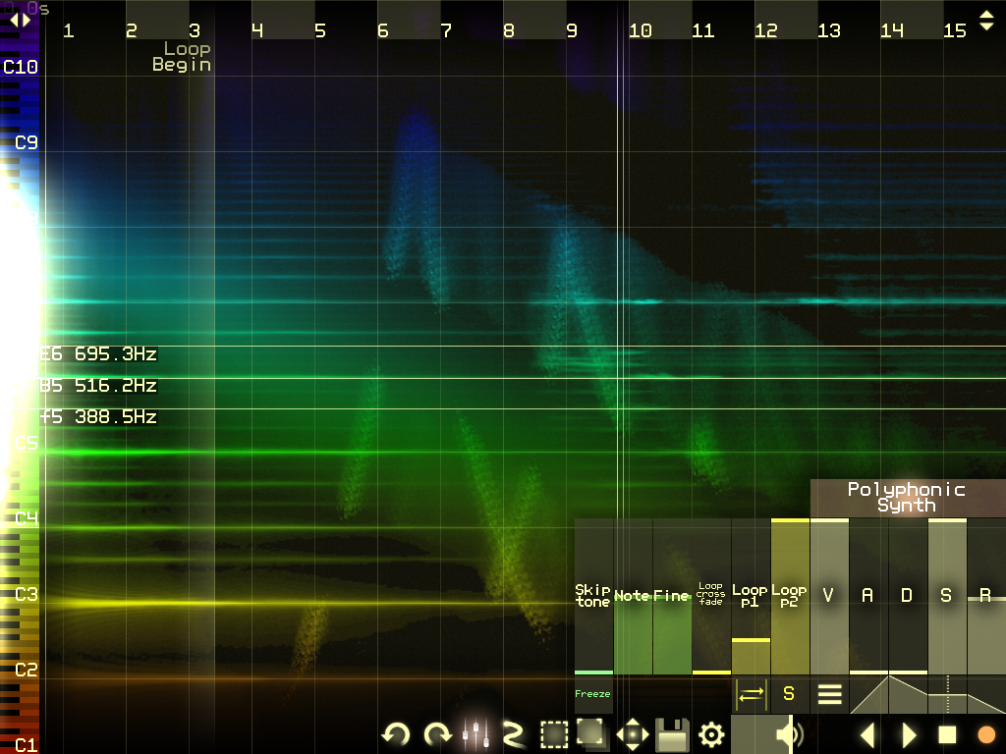Click the ADSR envelope graph
The height and width of the screenshot is (754, 1006).
pos(927,694)
